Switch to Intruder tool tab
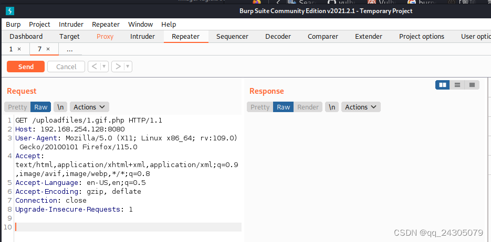 click(142, 37)
